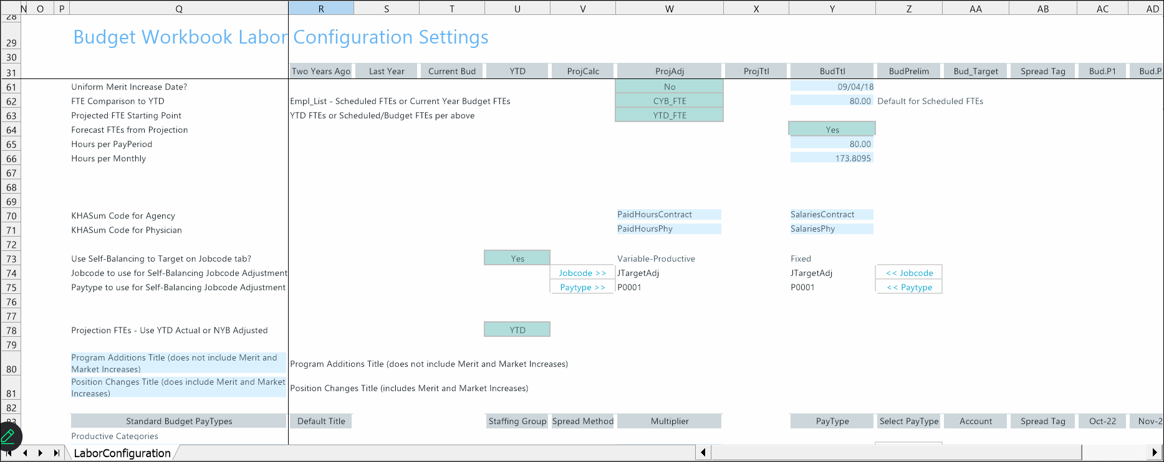Click the horizontal scrollbar right arrow
Viewport: 1164px width, 462px height.
click(x=1155, y=453)
